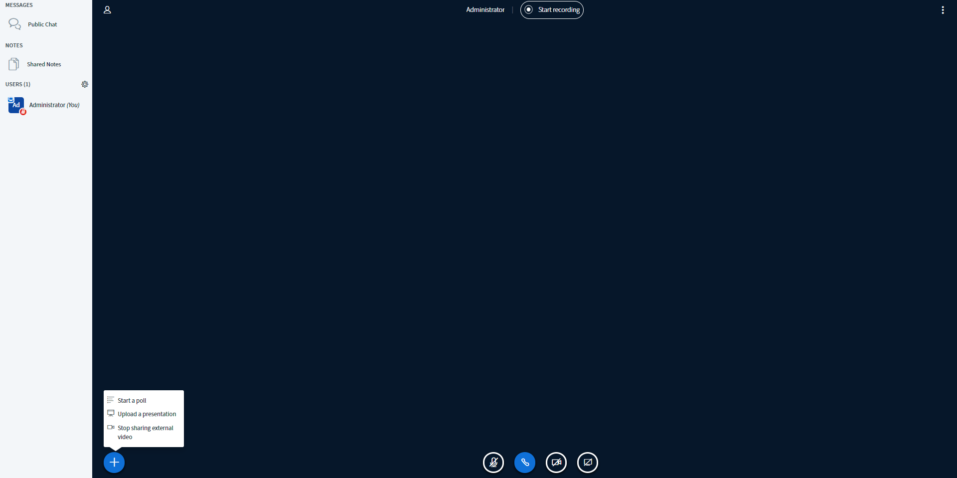Screen dimensions: 957x478
Task: Click the Administrator meeting title in the top bar
Action: click(485, 9)
